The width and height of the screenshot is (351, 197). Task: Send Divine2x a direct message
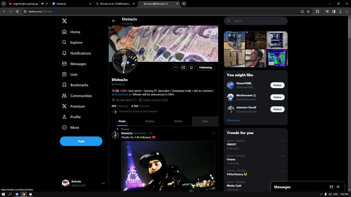(183, 67)
